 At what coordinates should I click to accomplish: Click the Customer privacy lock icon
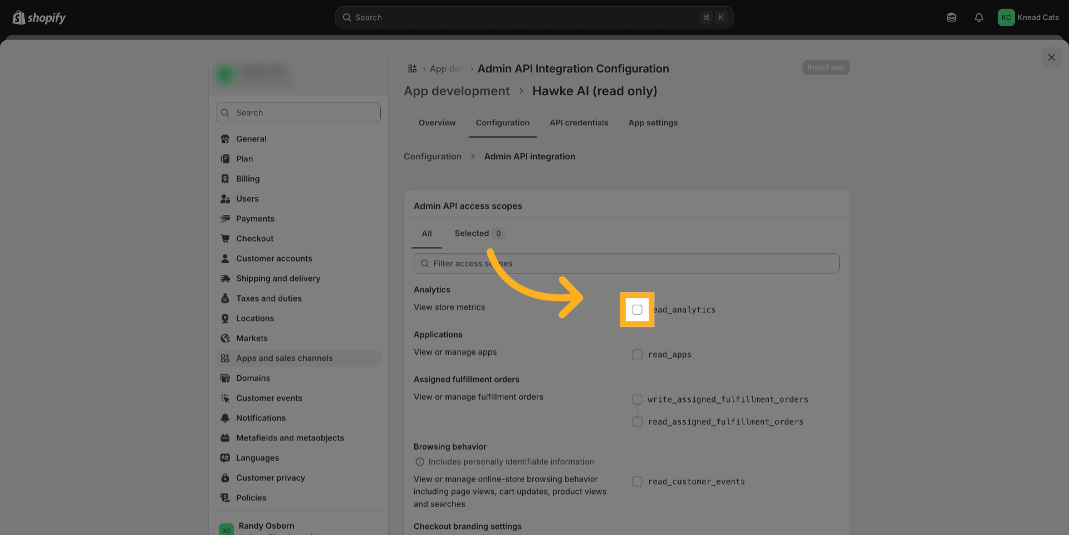tap(225, 478)
